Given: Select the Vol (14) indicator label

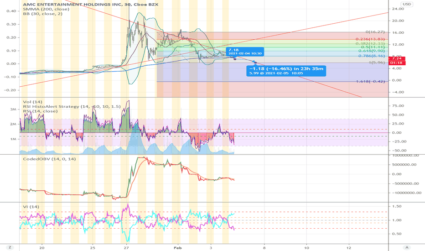Looking at the screenshot, I should tap(32, 102).
